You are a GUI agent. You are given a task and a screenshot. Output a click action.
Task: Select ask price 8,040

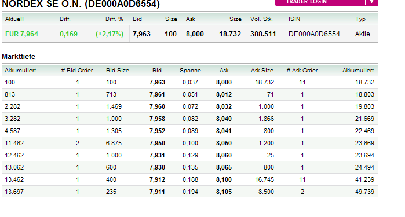224,119
